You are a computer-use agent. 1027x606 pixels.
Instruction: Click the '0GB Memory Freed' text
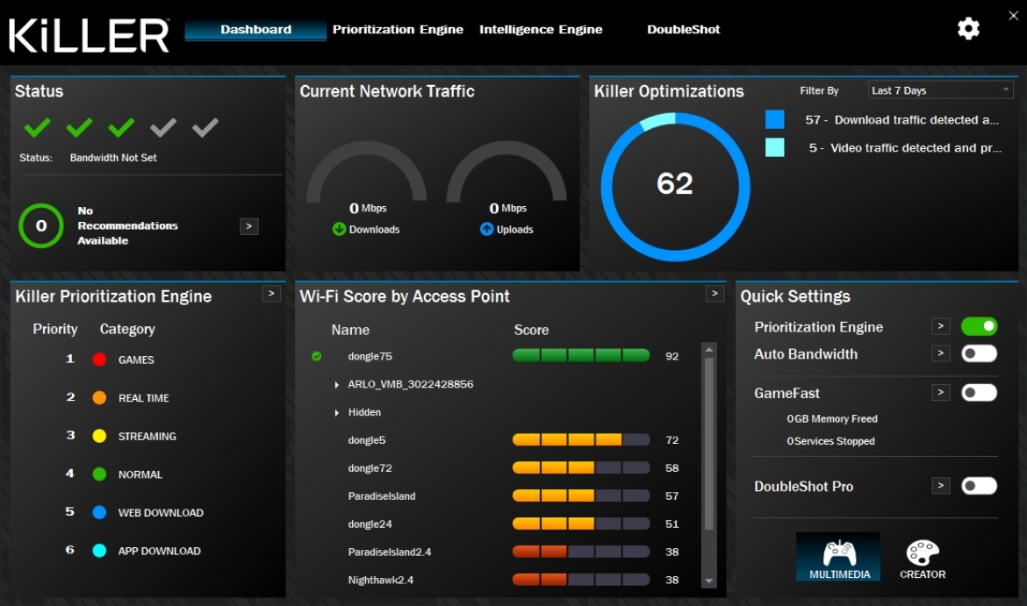tap(832, 419)
